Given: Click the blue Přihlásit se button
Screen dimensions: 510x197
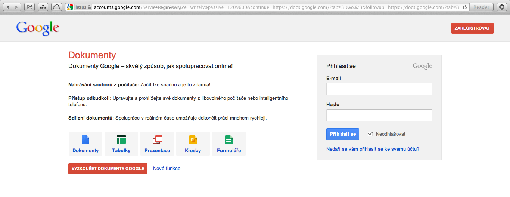Looking at the screenshot, I should 343,134.
